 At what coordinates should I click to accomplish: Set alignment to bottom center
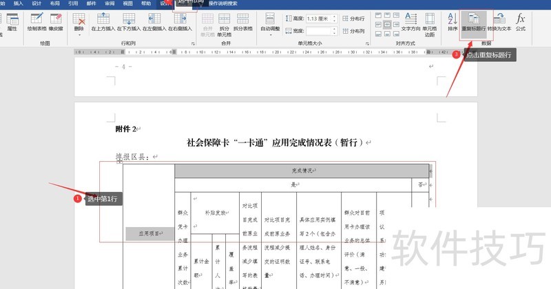[x=387, y=34]
